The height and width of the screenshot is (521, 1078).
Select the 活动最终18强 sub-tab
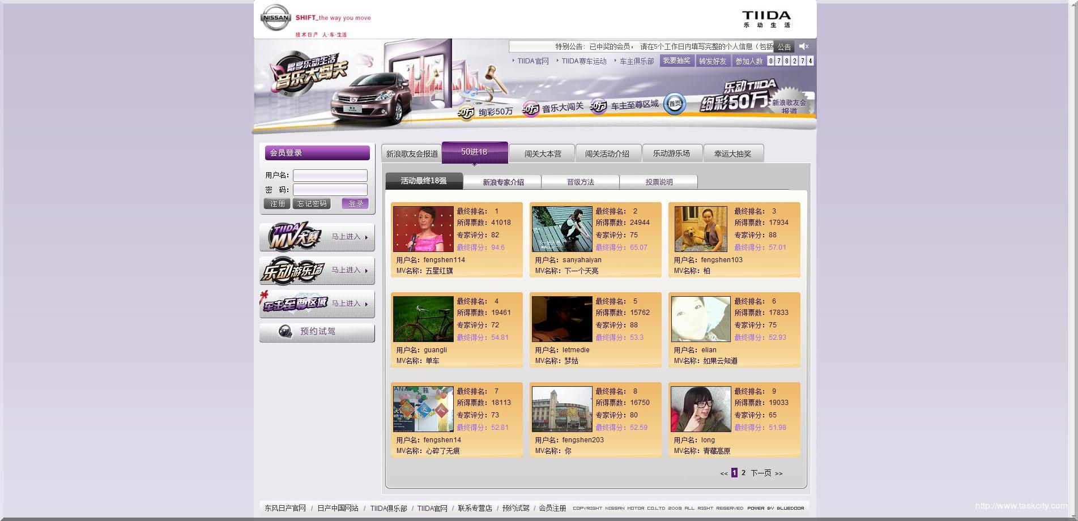tap(424, 181)
